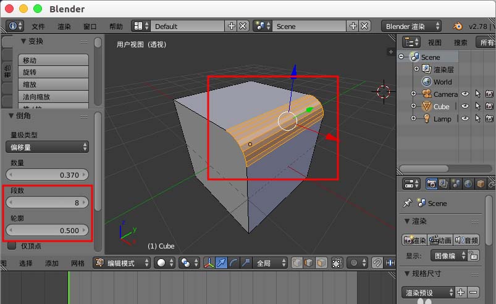Click the 旋转 transform button
The image size is (496, 304).
(x=54, y=72)
